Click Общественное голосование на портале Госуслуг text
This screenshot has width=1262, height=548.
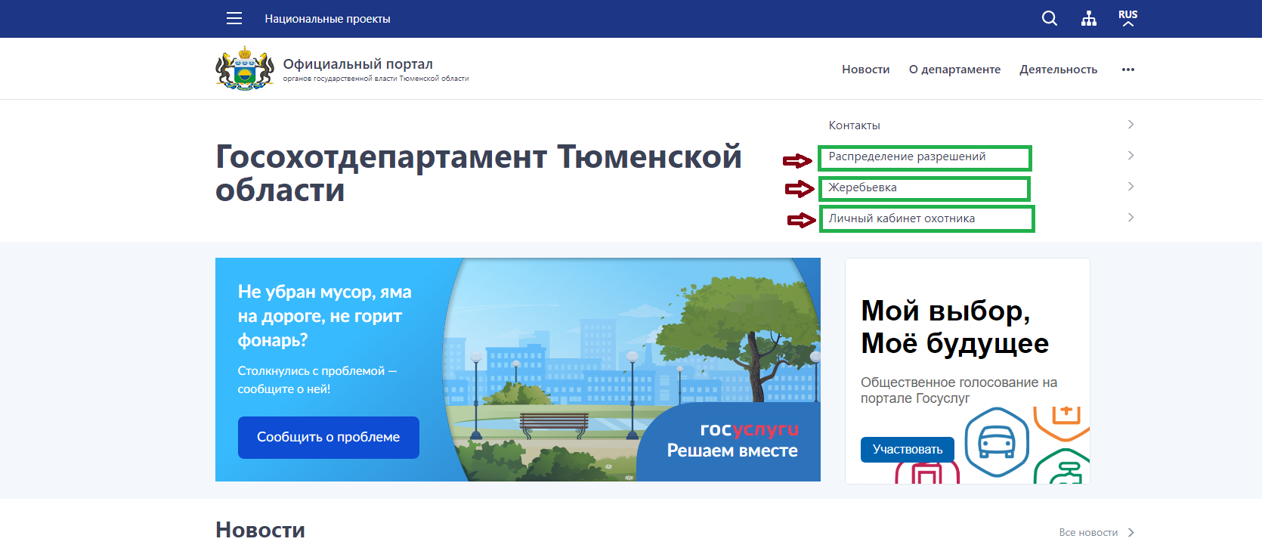(959, 391)
